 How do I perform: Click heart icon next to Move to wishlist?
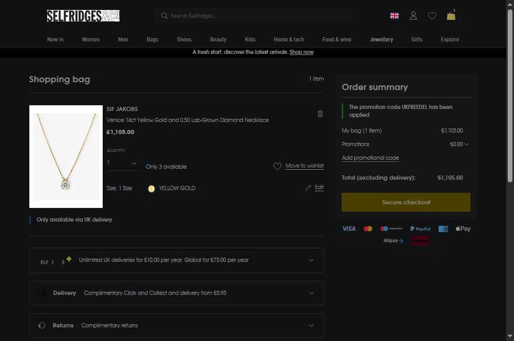[277, 167]
